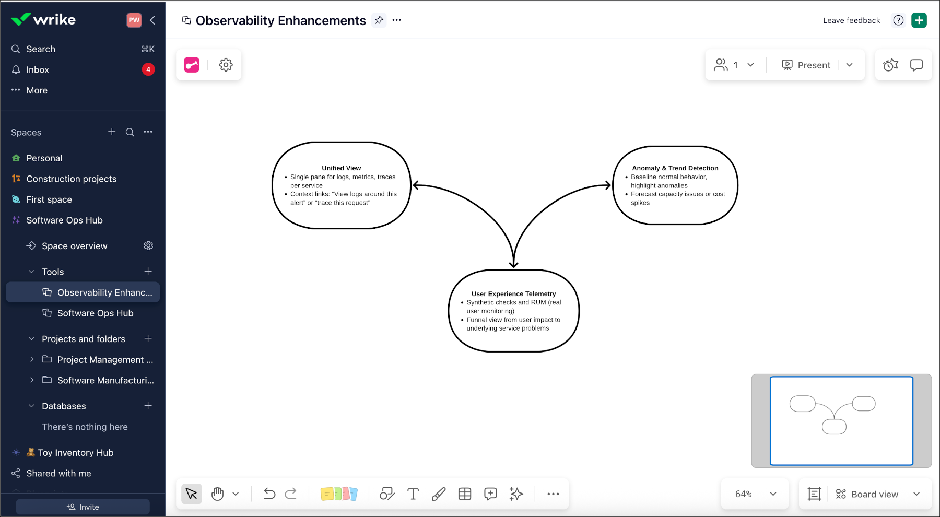940x517 pixels.
Task: Open the 64% zoom dropdown
Action: pos(755,494)
